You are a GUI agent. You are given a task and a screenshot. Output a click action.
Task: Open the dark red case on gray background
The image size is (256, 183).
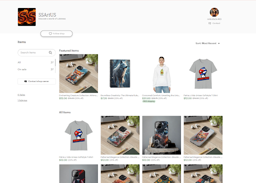pyautogui.click(x=78, y=173)
